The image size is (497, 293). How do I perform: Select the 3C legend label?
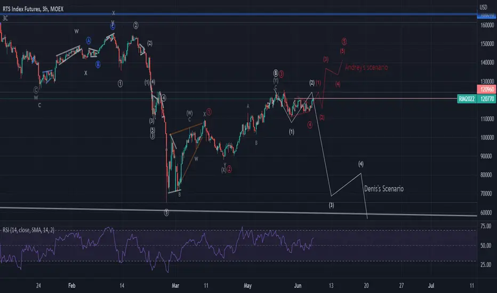[5, 18]
